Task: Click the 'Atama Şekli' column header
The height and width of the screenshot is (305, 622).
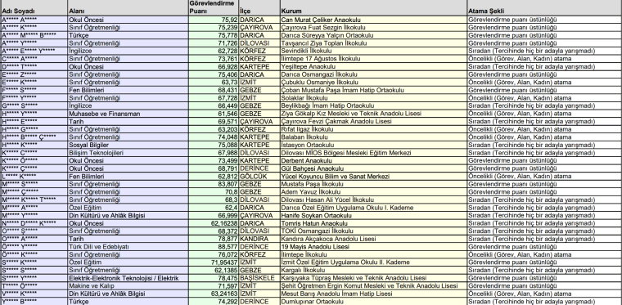Action: pos(544,8)
